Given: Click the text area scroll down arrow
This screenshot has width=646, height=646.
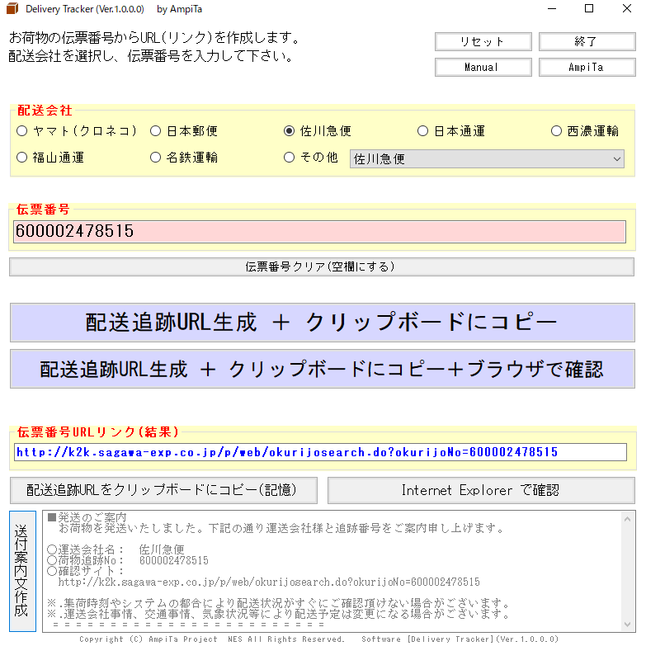Looking at the screenshot, I should (x=628, y=625).
